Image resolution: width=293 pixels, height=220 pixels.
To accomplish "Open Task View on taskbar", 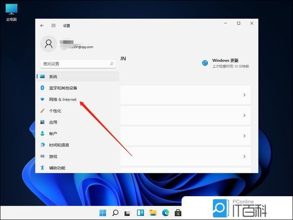I will pyautogui.click(x=127, y=213).
